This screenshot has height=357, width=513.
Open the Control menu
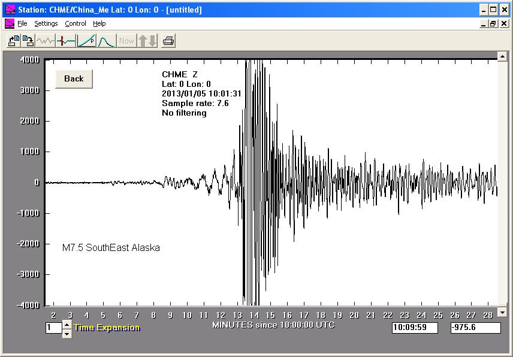(76, 23)
